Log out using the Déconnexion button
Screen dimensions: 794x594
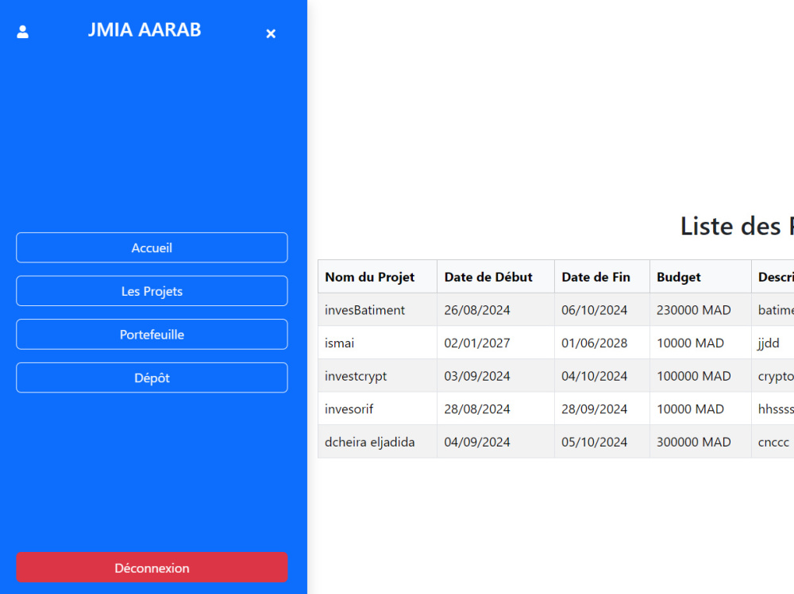(x=152, y=568)
